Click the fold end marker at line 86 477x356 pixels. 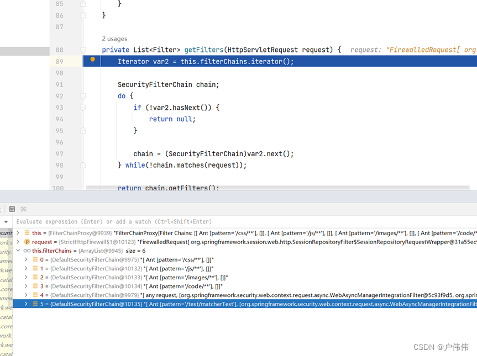click(x=83, y=15)
